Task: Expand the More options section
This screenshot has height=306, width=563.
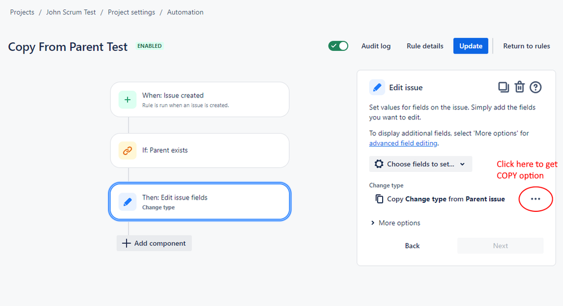Action: point(395,223)
